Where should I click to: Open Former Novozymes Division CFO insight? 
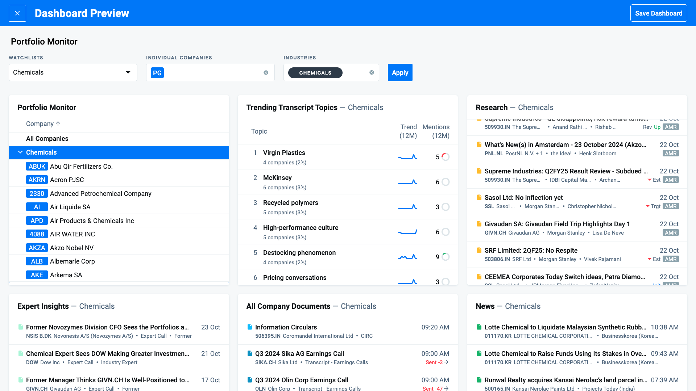point(107,327)
